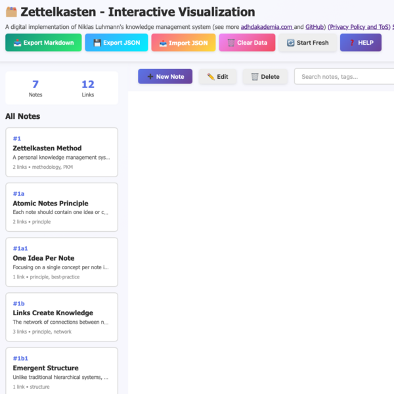
Task: Click the '2 links • principle' line
Action: tap(32, 222)
